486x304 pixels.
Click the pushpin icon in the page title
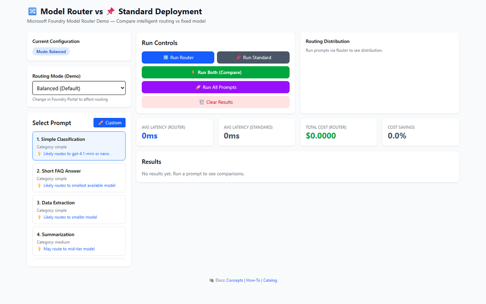click(111, 12)
